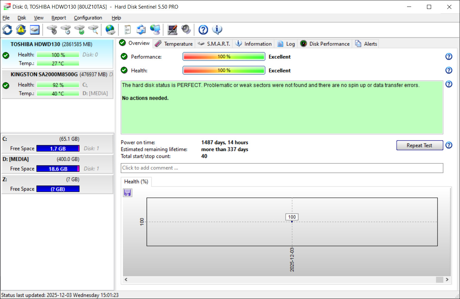Screen dimensions: 460x299
Task: Click the green check icon for KINGSTON disk
Action: point(6,86)
